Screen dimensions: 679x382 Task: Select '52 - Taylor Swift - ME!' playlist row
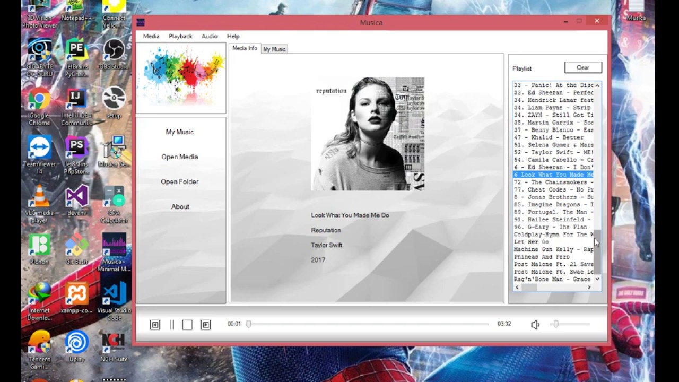click(x=553, y=152)
